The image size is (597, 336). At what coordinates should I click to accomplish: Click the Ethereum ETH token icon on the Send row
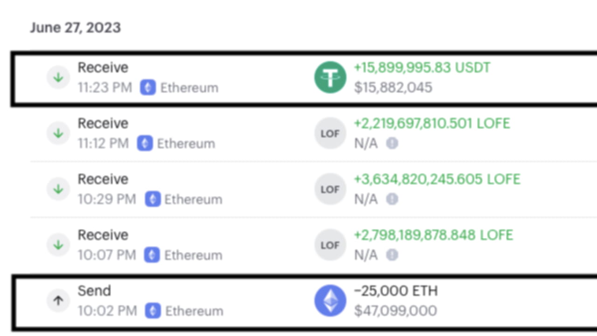tap(330, 301)
